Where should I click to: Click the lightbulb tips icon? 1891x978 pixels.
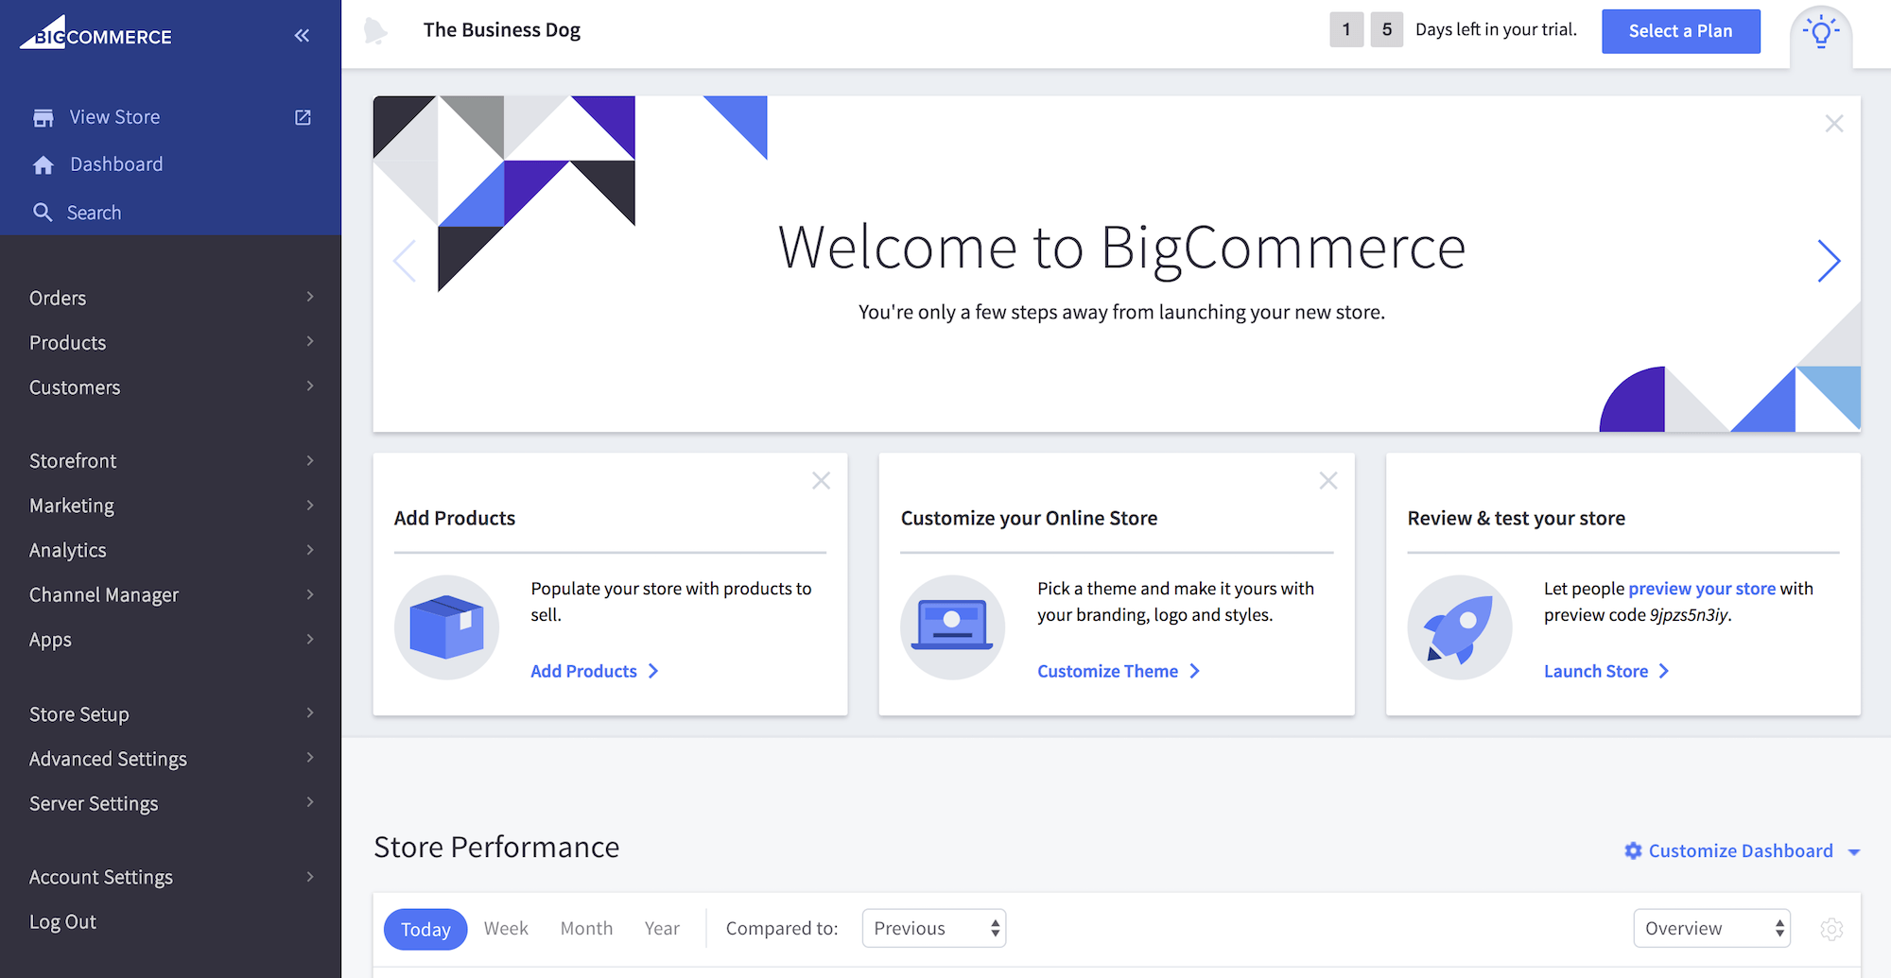click(x=1820, y=32)
